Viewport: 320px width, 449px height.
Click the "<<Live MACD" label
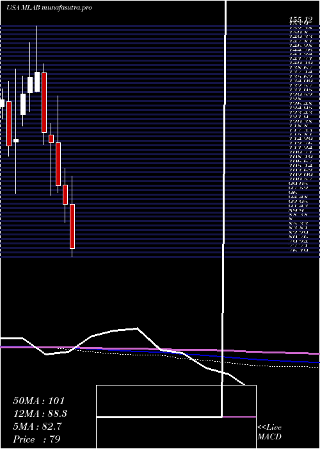point(269,432)
